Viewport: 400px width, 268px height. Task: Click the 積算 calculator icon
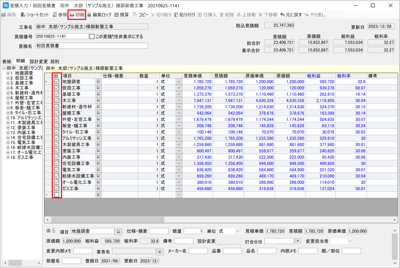[117, 15]
